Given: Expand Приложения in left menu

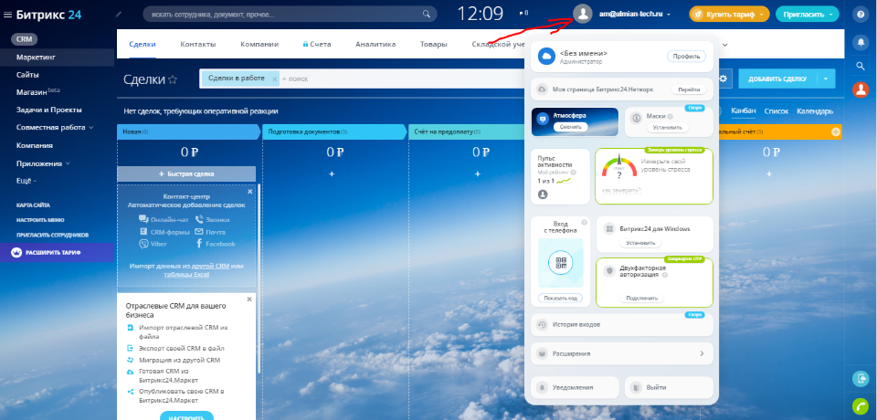Looking at the screenshot, I should pyautogui.click(x=67, y=163).
